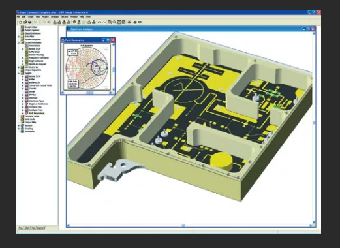Select Global Definitions in the tree
The height and width of the screenshot is (248, 340).
point(33,33)
